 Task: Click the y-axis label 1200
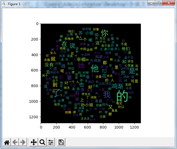[x=34, y=117]
